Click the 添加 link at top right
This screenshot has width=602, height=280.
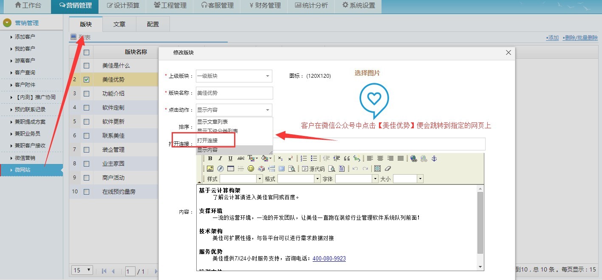(552, 37)
